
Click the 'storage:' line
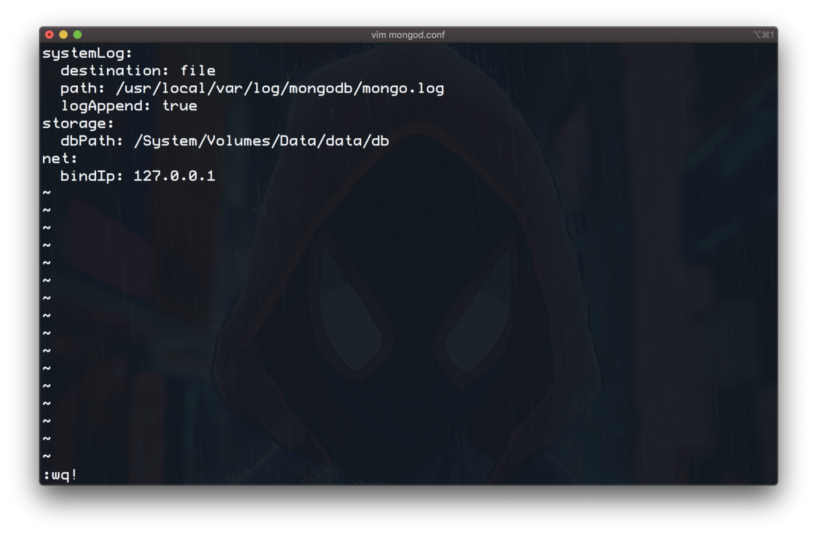pyautogui.click(x=78, y=123)
